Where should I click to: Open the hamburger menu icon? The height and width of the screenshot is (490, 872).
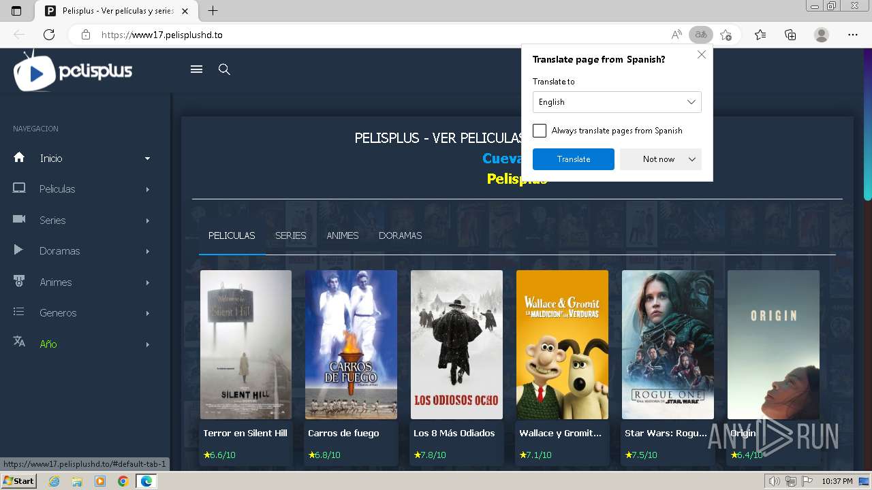point(196,69)
